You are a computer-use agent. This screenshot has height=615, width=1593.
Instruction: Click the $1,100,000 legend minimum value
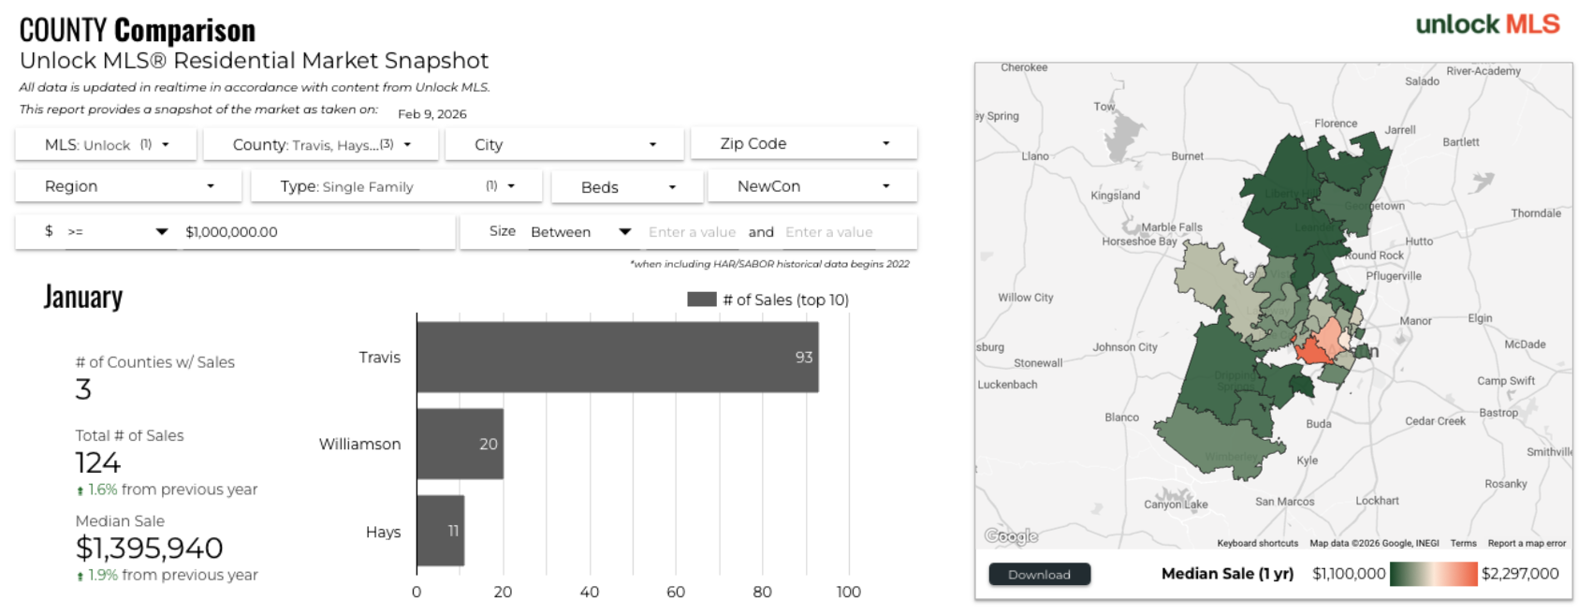[1349, 573]
